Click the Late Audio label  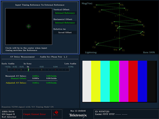pyautogui.click(x=70, y=64)
